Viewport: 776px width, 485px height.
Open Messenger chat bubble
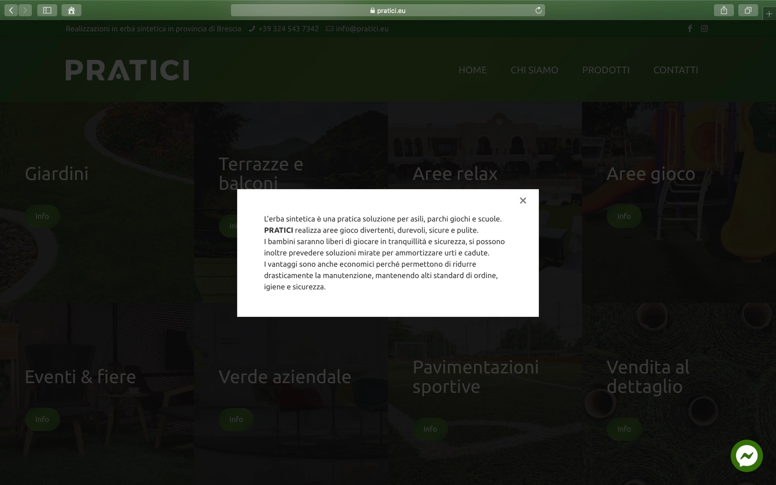tap(746, 456)
